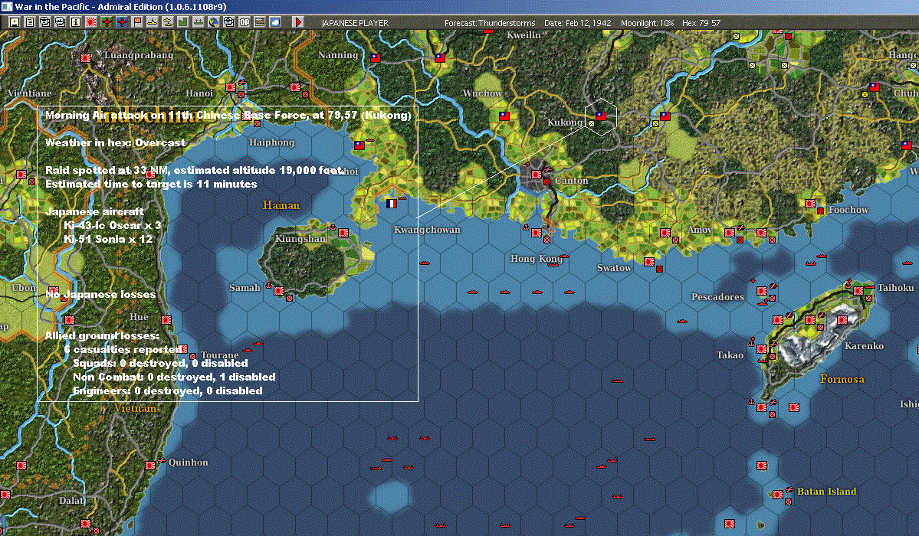Select the Japanese base at Batan Island
Viewport: 919px width, 536px height.
pyautogui.click(x=778, y=495)
